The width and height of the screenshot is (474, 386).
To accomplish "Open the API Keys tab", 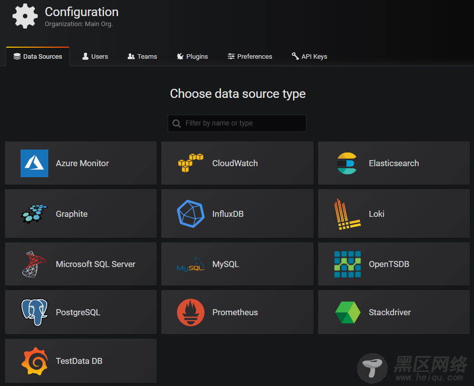I will pos(309,56).
